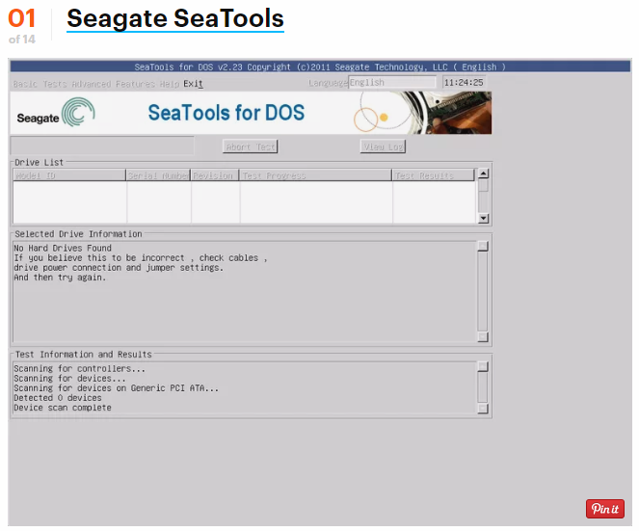Open the Language combo box showing English
Image resolution: width=639 pixels, height=531 pixels.
(392, 83)
